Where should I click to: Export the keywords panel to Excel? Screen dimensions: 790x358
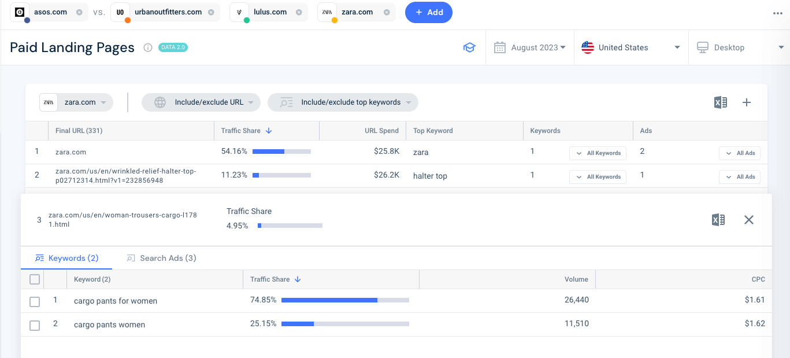pyautogui.click(x=718, y=220)
